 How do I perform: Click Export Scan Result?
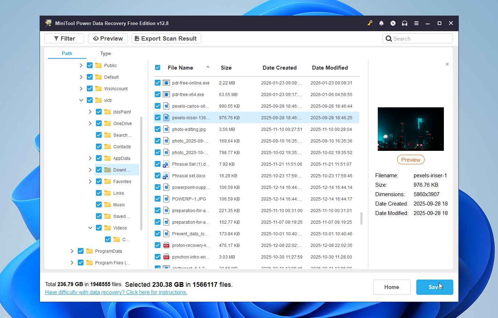click(x=166, y=38)
